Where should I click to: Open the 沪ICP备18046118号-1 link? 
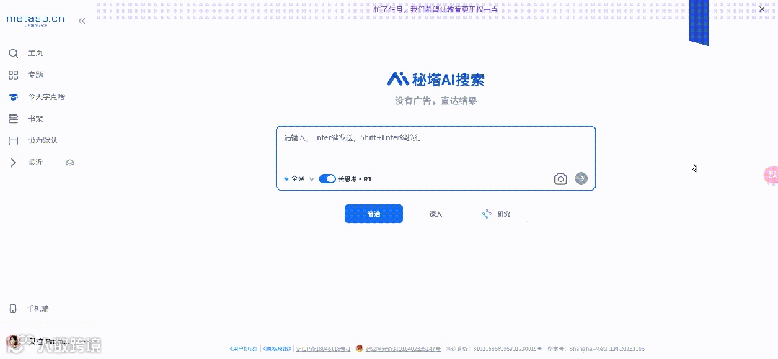click(324, 349)
